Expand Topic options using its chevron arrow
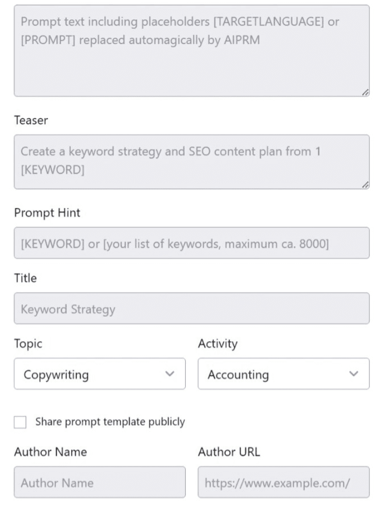Viewport: 380px width, 509px height. (x=170, y=374)
